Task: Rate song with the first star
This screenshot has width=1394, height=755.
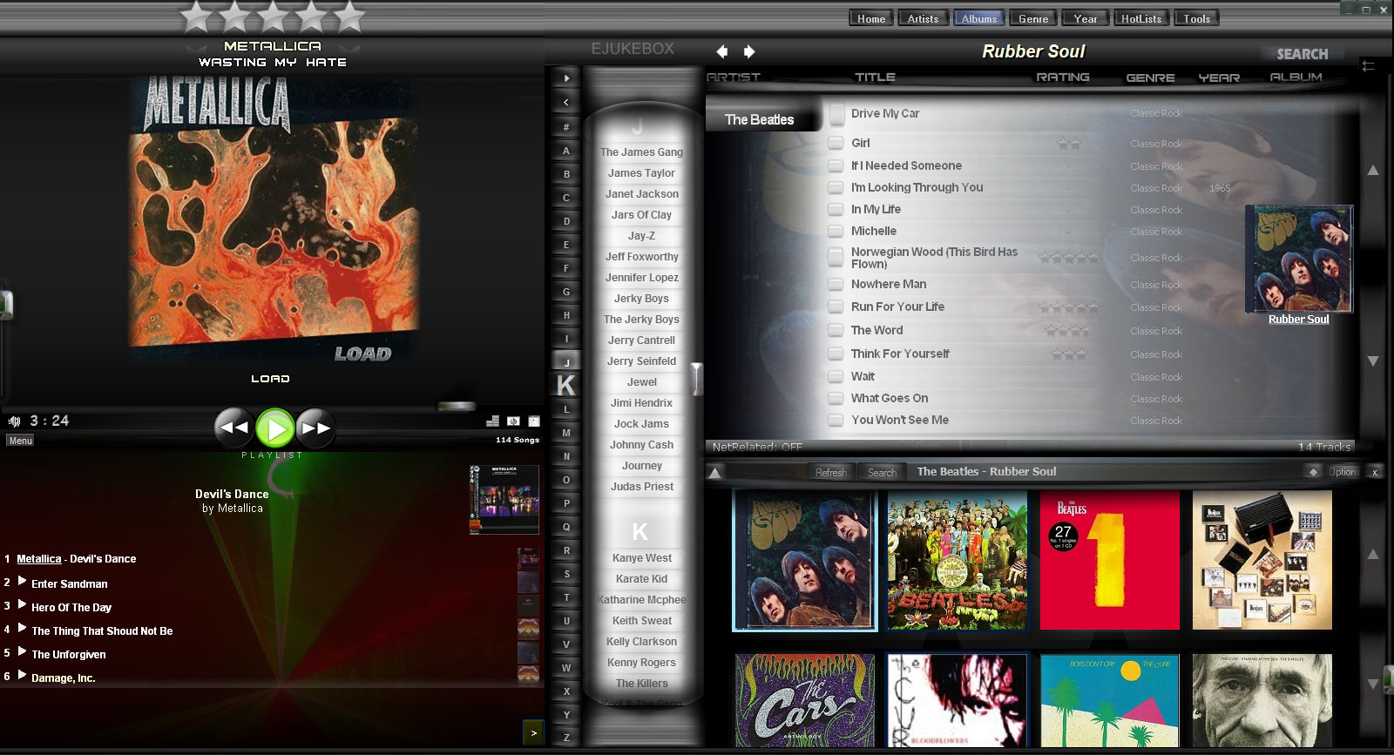Action: (x=197, y=17)
